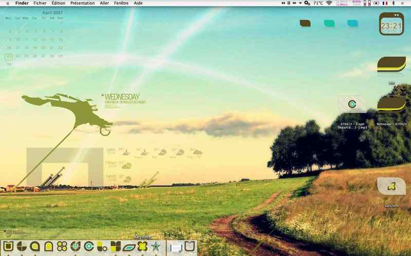The width and height of the screenshot is (411, 256).
Task: Expand the player dropdown arrow in menu bar
Action: tap(300, 3)
